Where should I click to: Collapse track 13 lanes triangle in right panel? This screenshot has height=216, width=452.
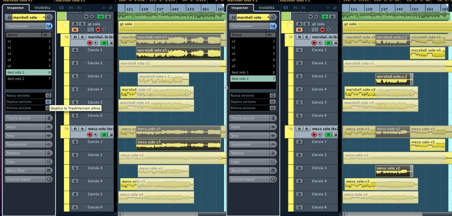(287, 128)
